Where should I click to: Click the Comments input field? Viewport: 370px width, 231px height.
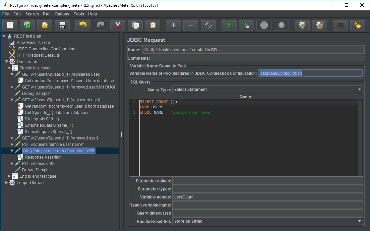[x=257, y=58]
